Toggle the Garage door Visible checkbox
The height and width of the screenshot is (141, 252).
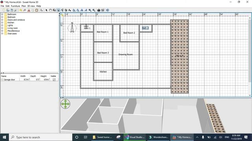pyautogui.click(x=54, y=80)
